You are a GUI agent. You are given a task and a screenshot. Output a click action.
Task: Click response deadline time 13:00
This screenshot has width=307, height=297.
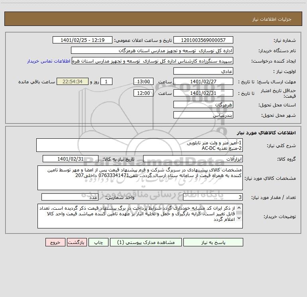pos(143,81)
